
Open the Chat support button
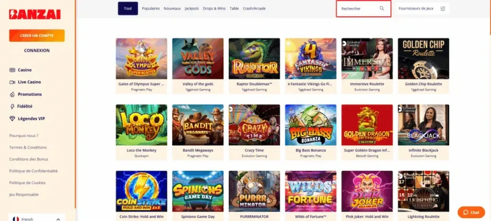tap(471, 212)
